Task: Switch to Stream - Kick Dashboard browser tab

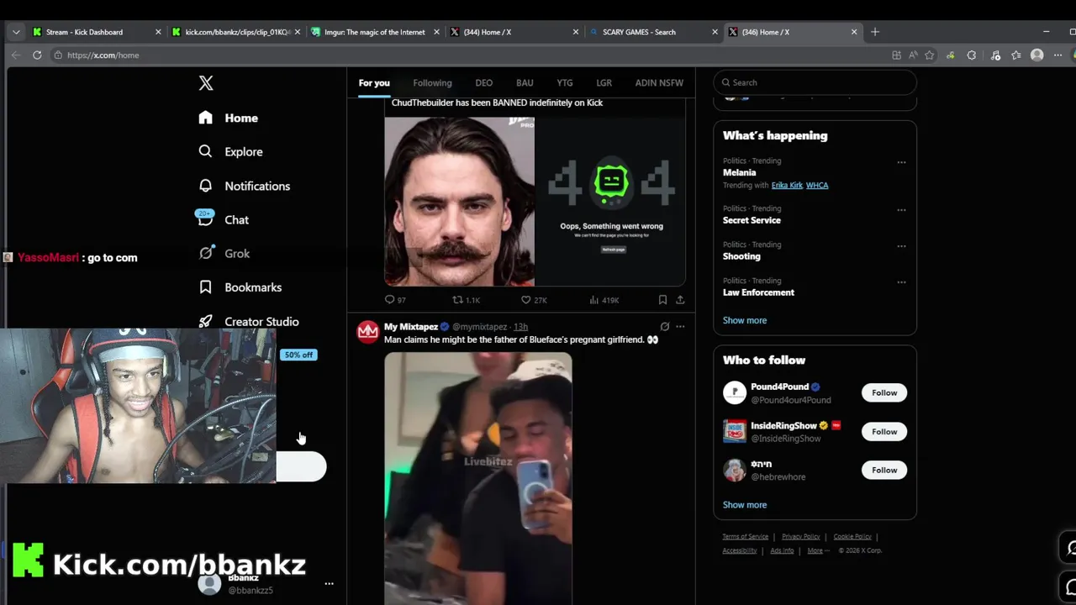Action: click(x=97, y=32)
